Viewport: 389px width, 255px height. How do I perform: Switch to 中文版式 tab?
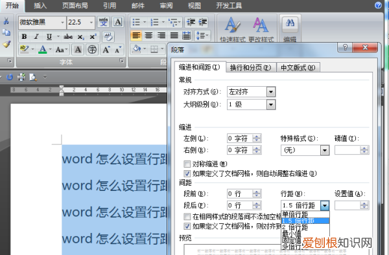point(298,67)
